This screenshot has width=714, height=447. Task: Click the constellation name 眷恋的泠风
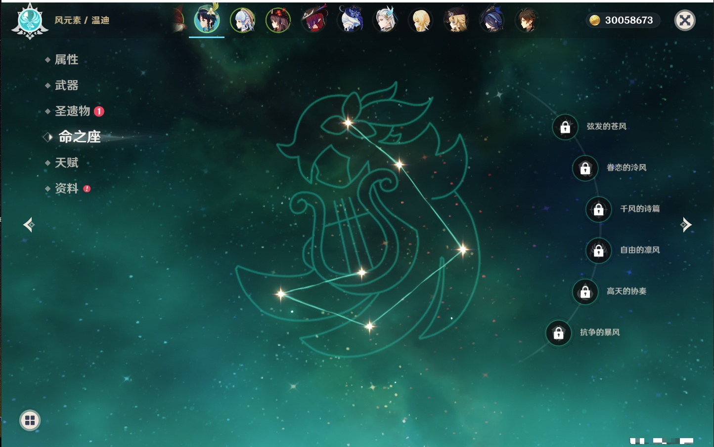coord(626,167)
